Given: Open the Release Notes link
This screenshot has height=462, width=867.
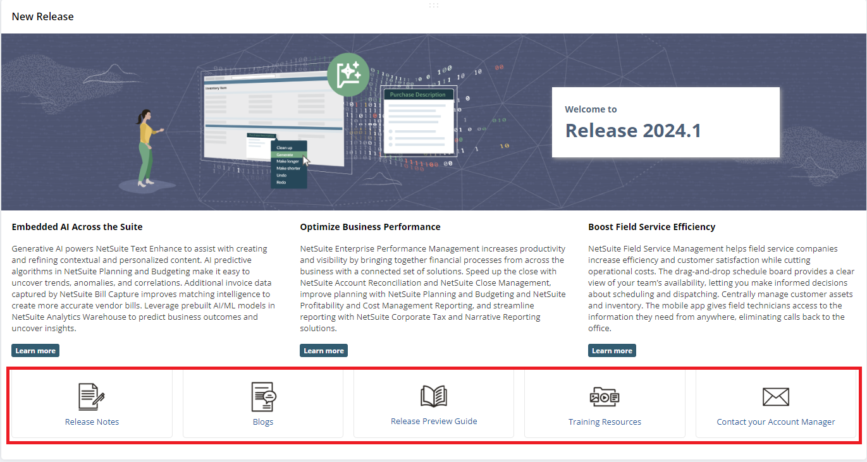Looking at the screenshot, I should (92, 422).
